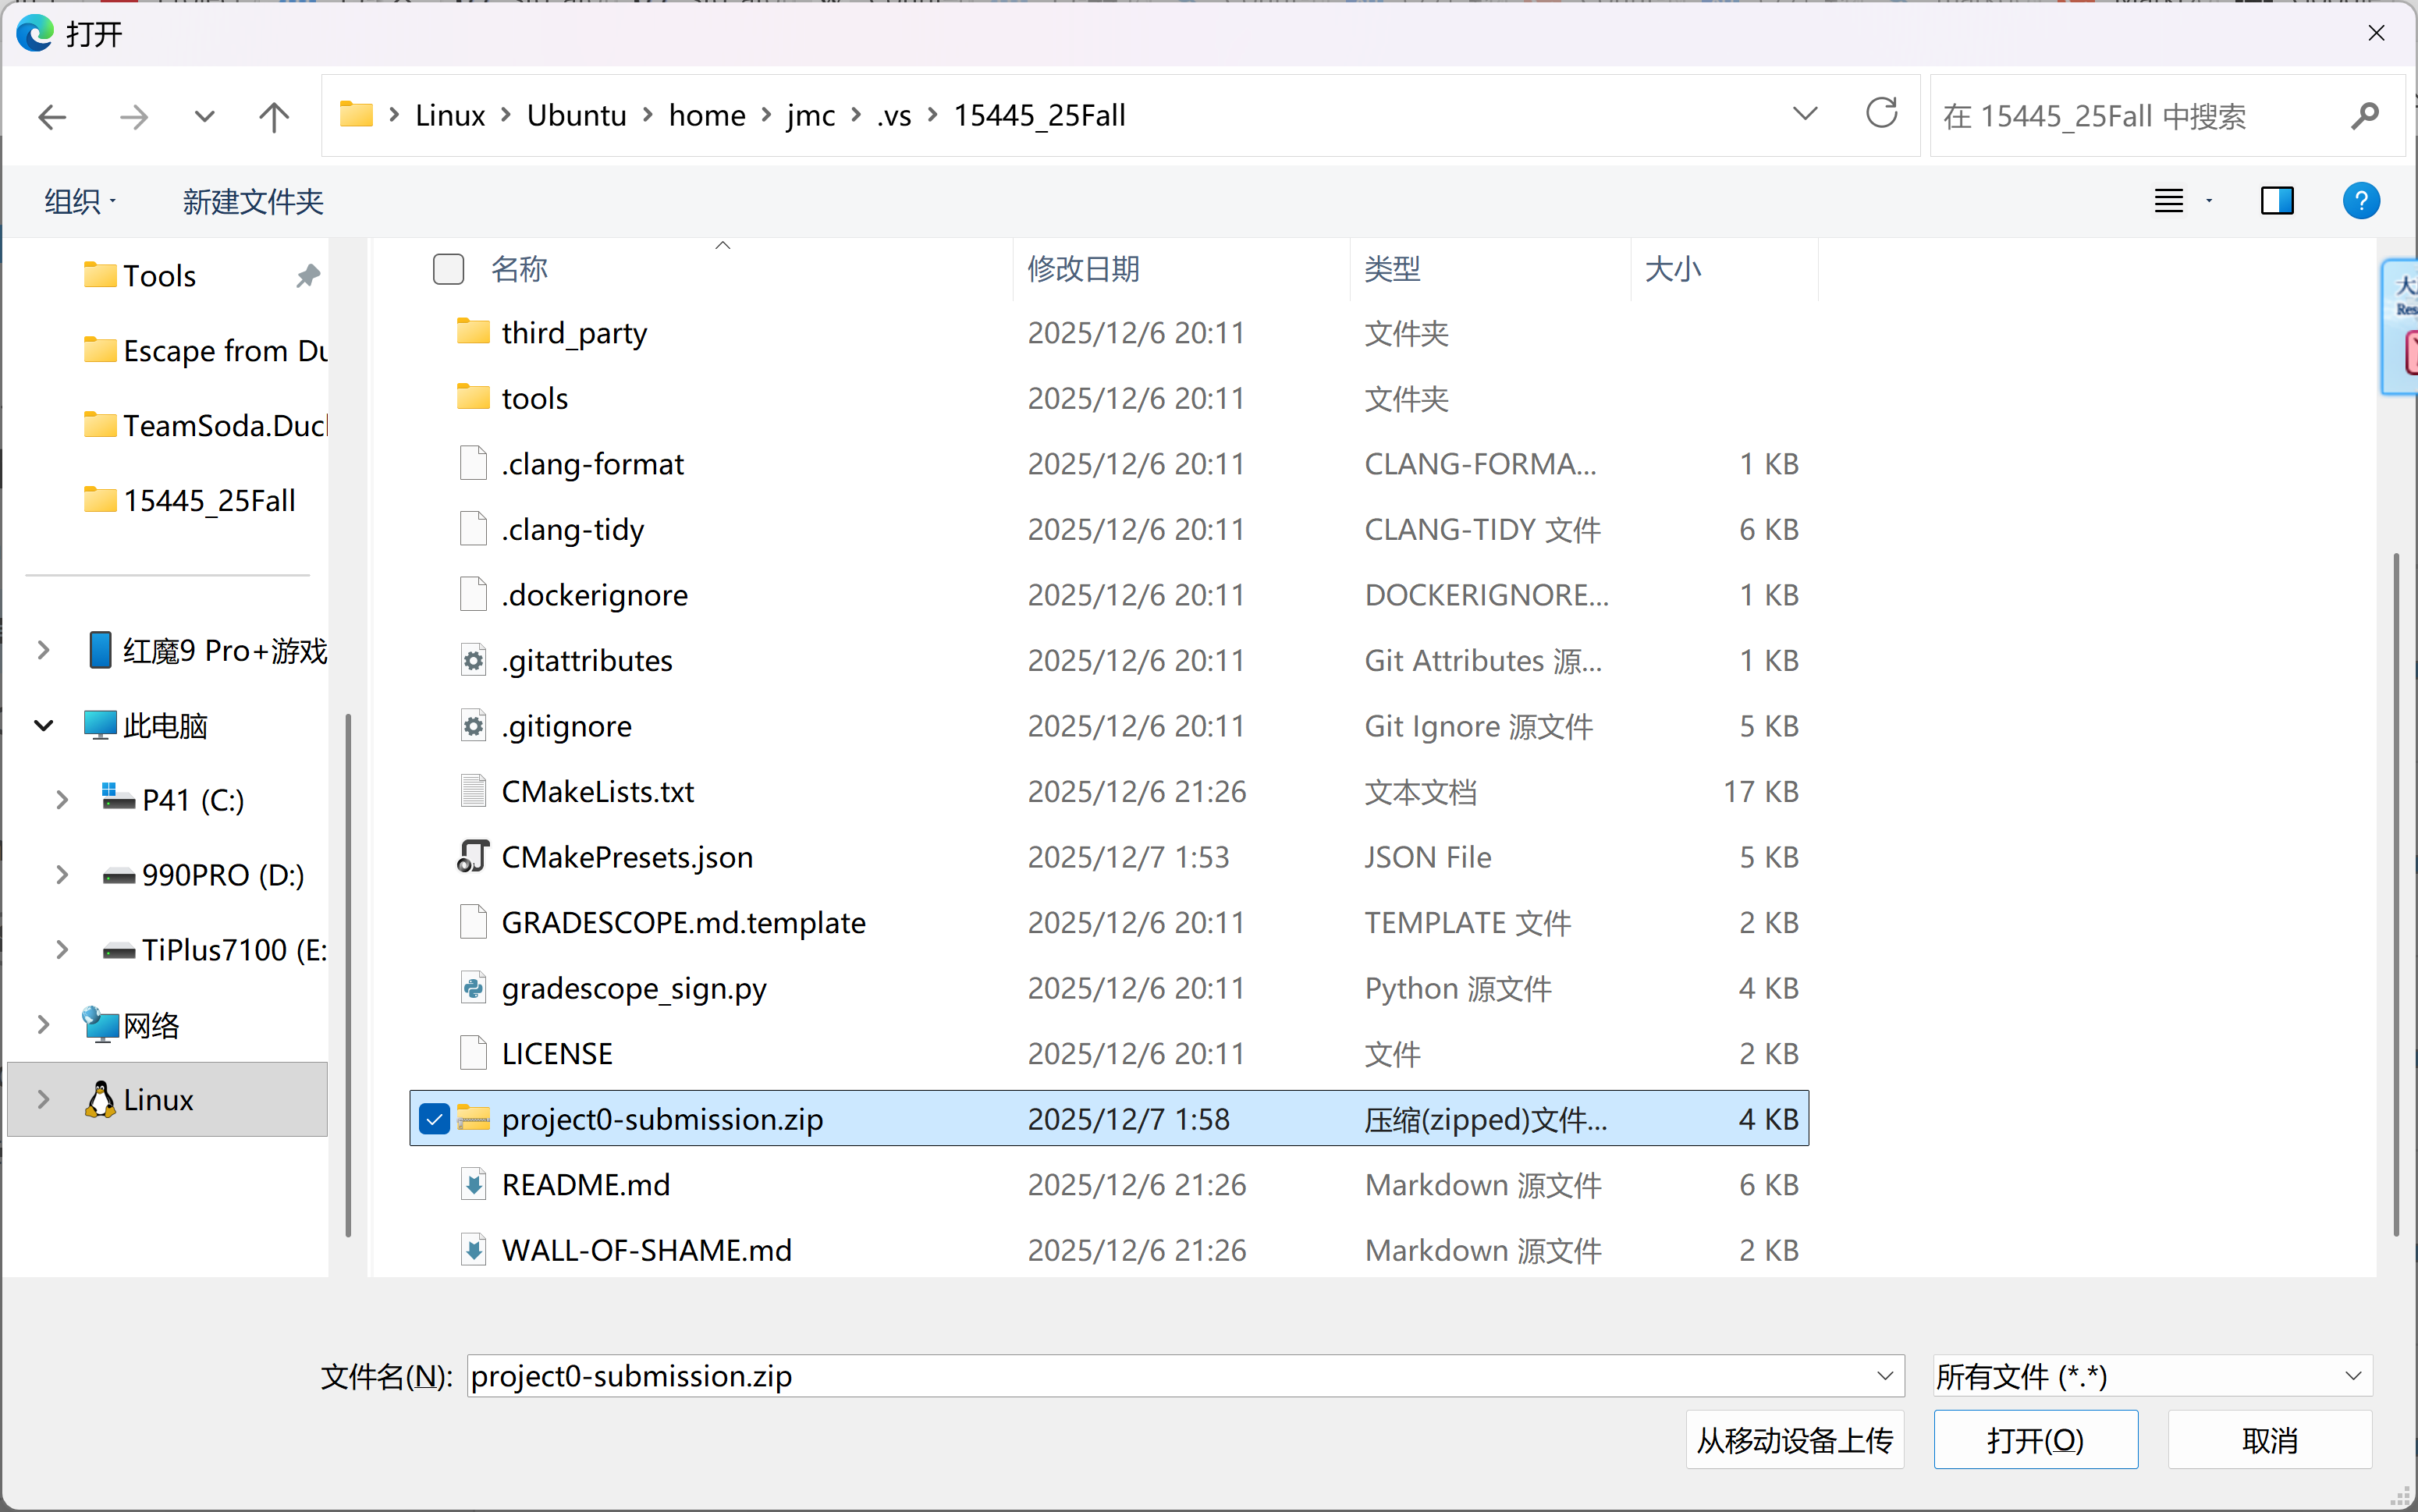Viewport: 2418px width, 1512px height.
Task: Open the address bar history dropdown
Action: point(1804,114)
